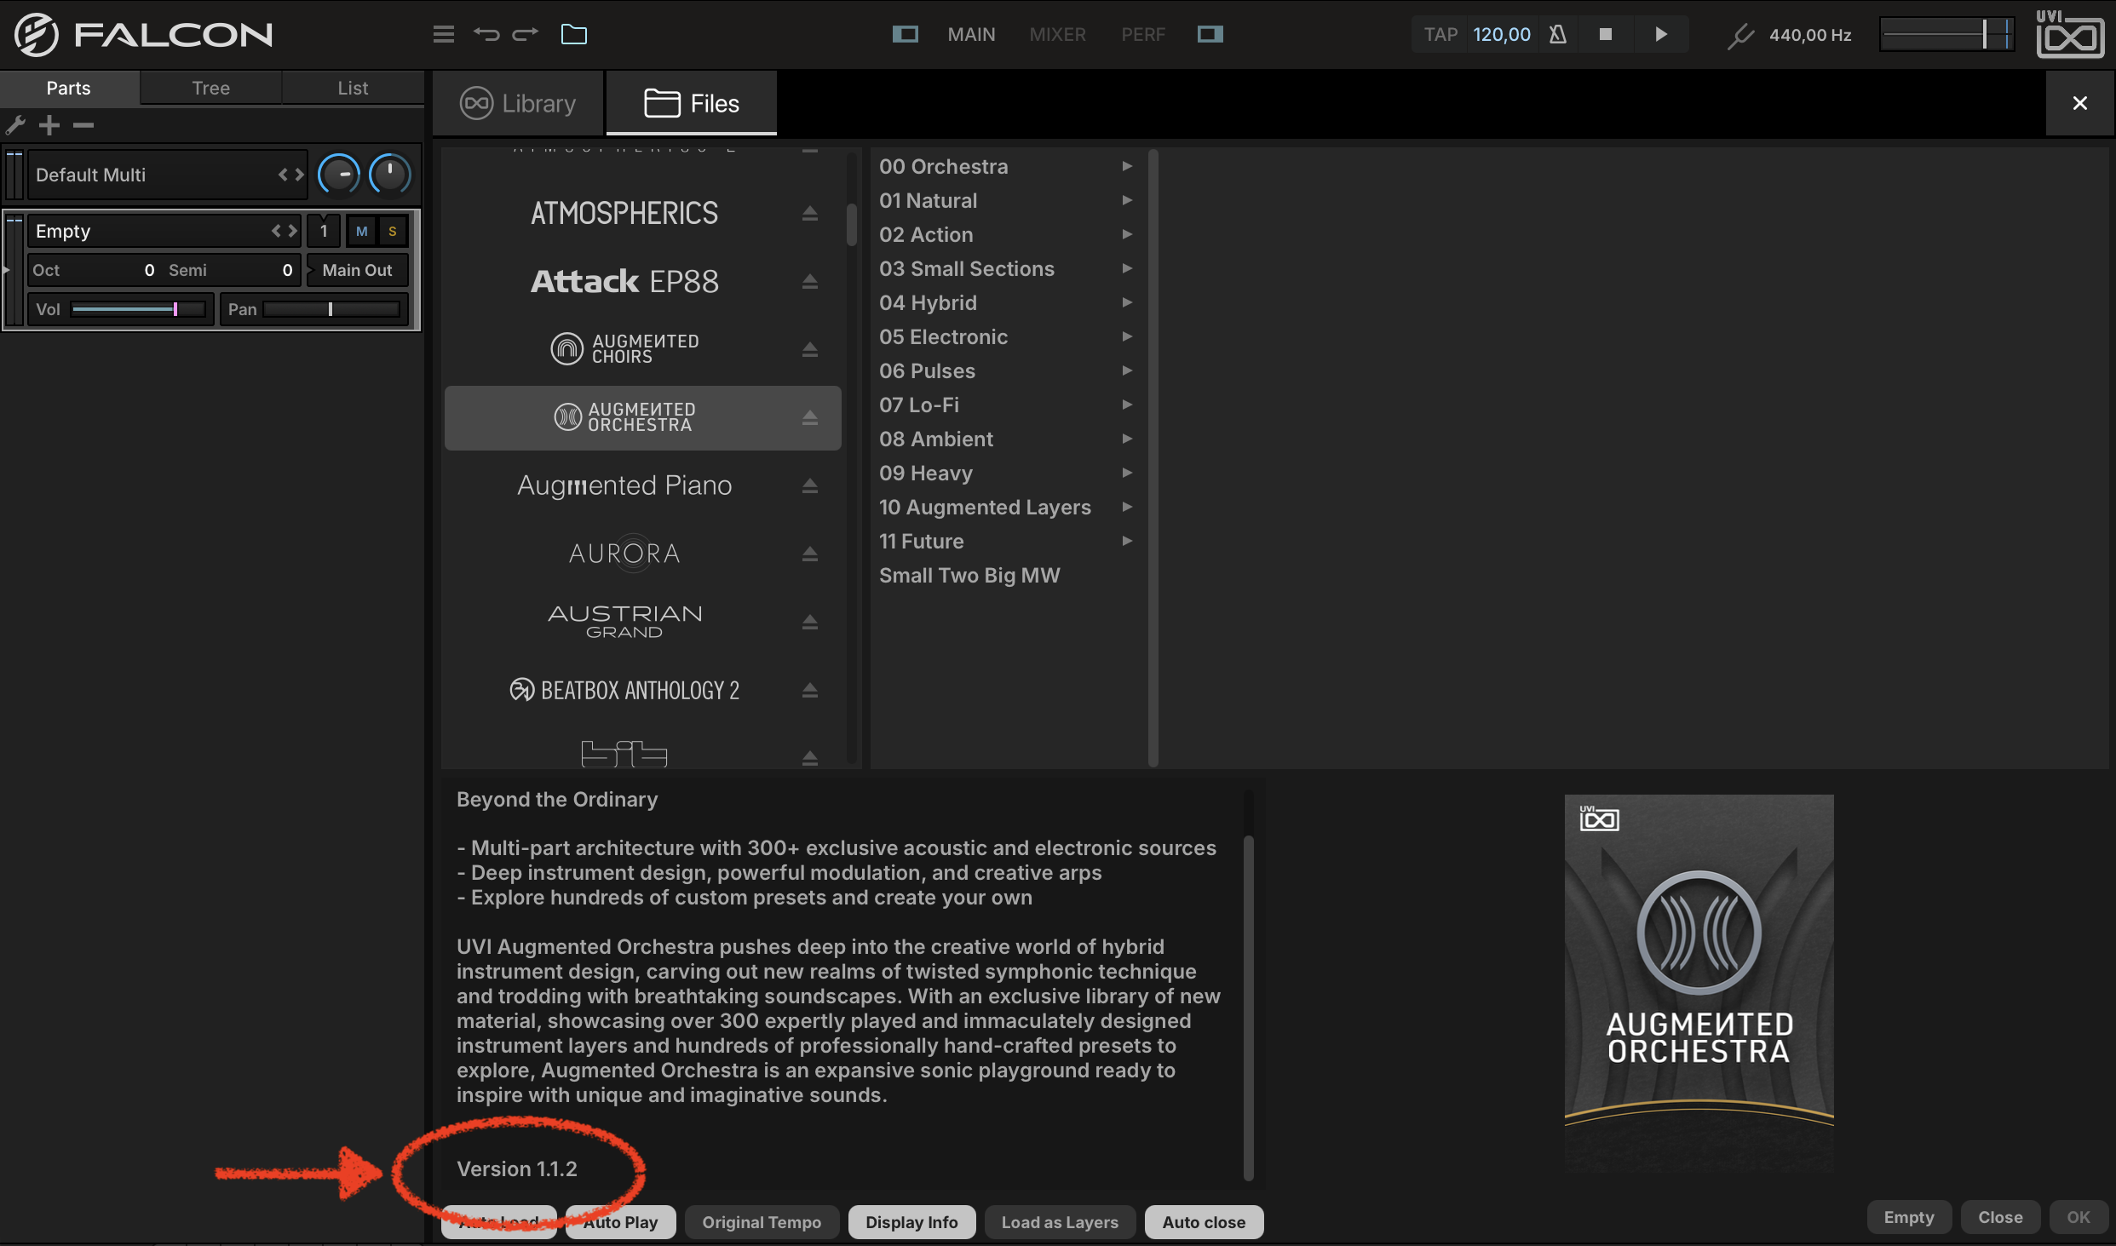Screen dimensions: 2116x1246
Task: Switch to the Parts tab
Action: click(69, 88)
